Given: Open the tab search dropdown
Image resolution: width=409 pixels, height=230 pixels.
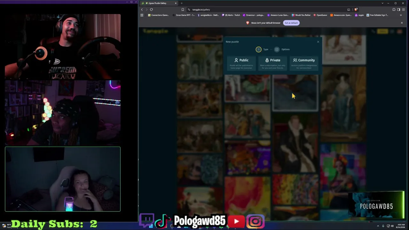Looking at the screenshot, I should pos(382,3).
